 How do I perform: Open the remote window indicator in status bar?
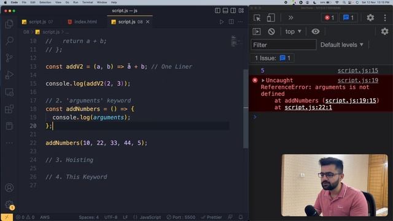[x=7, y=217]
